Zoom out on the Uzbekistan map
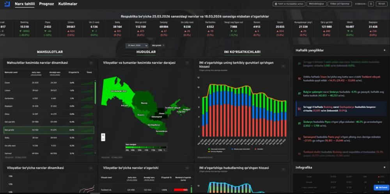Image resolution: width=390 pixels, height=194 pixels. tap(103, 139)
